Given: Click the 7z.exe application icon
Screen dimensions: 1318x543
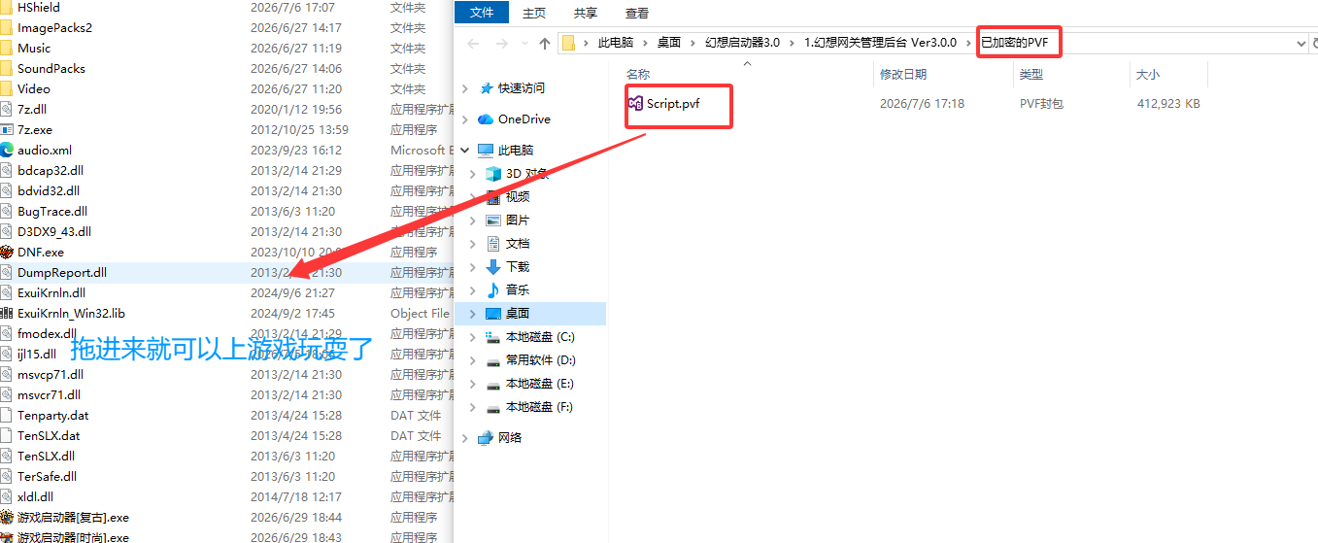Looking at the screenshot, I should coord(7,129).
